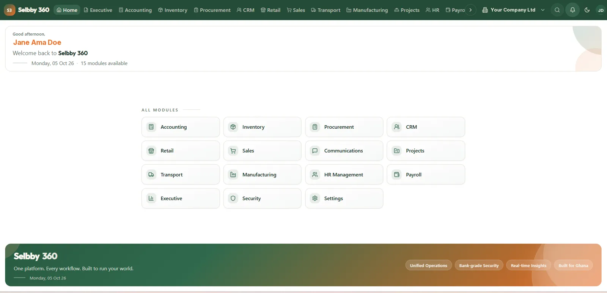Click the user name Jane Ama Doe

[x=37, y=42]
